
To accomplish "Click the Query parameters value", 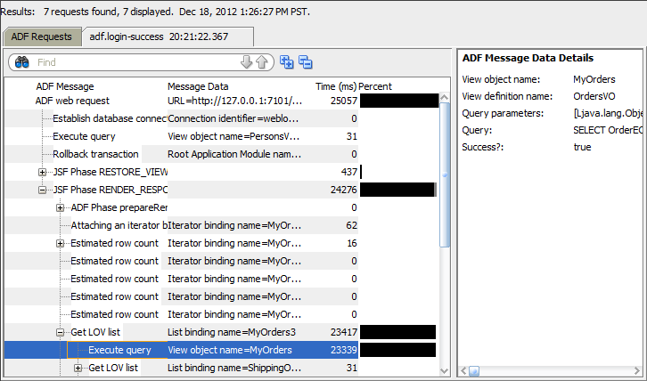I will pyautogui.click(x=608, y=113).
